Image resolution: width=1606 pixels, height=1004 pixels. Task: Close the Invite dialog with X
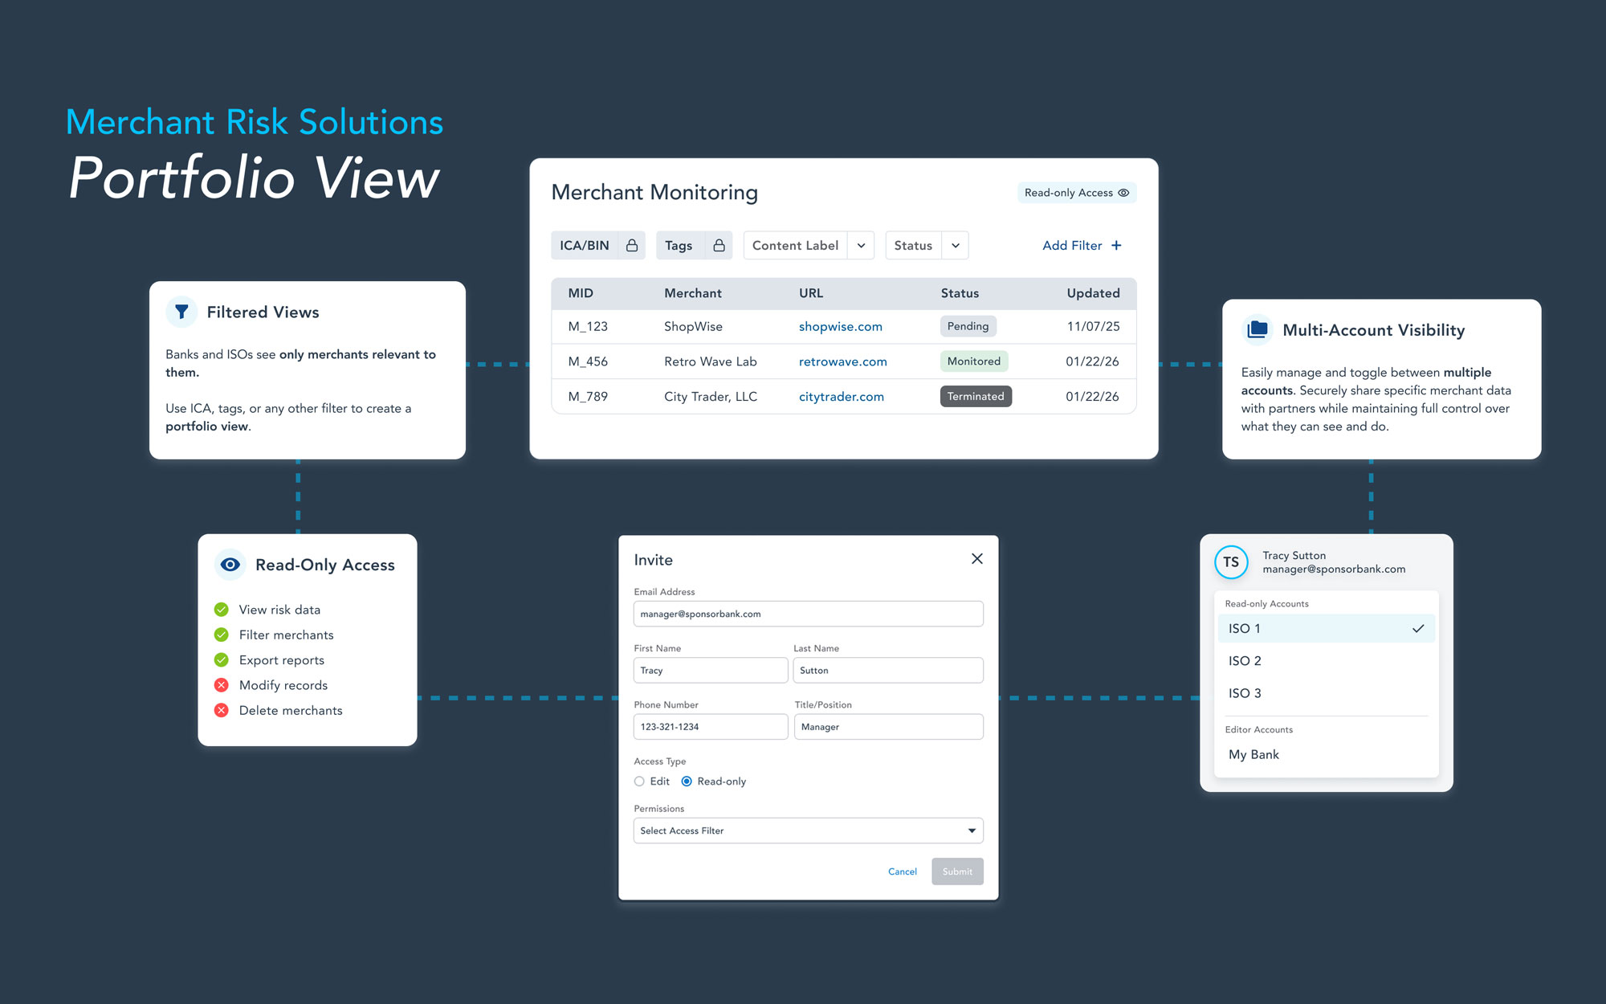point(976,559)
